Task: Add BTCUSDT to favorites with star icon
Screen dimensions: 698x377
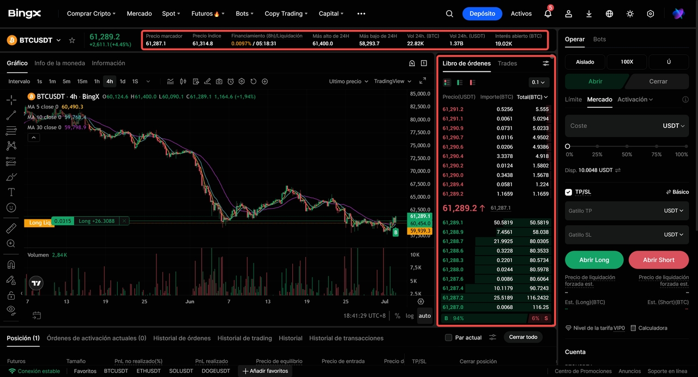Action: [72, 40]
